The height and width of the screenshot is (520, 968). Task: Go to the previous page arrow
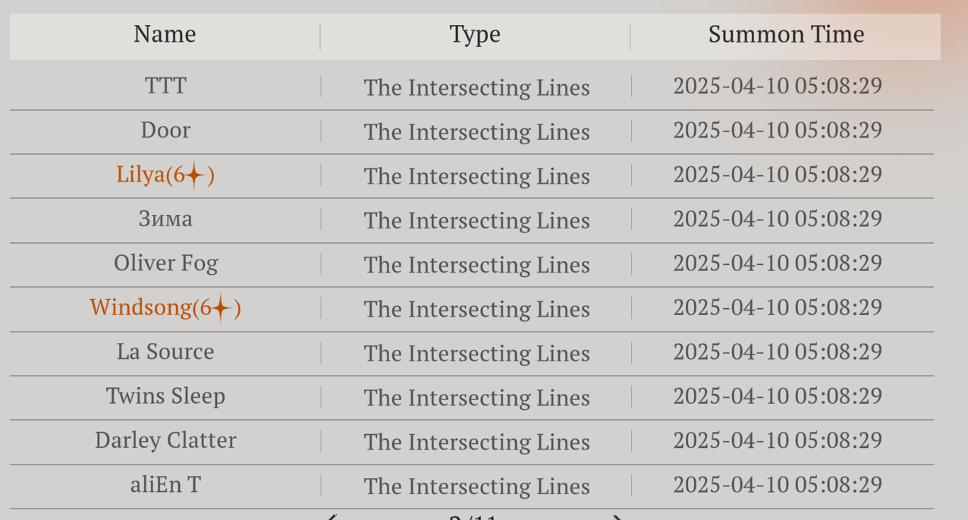(x=331, y=518)
